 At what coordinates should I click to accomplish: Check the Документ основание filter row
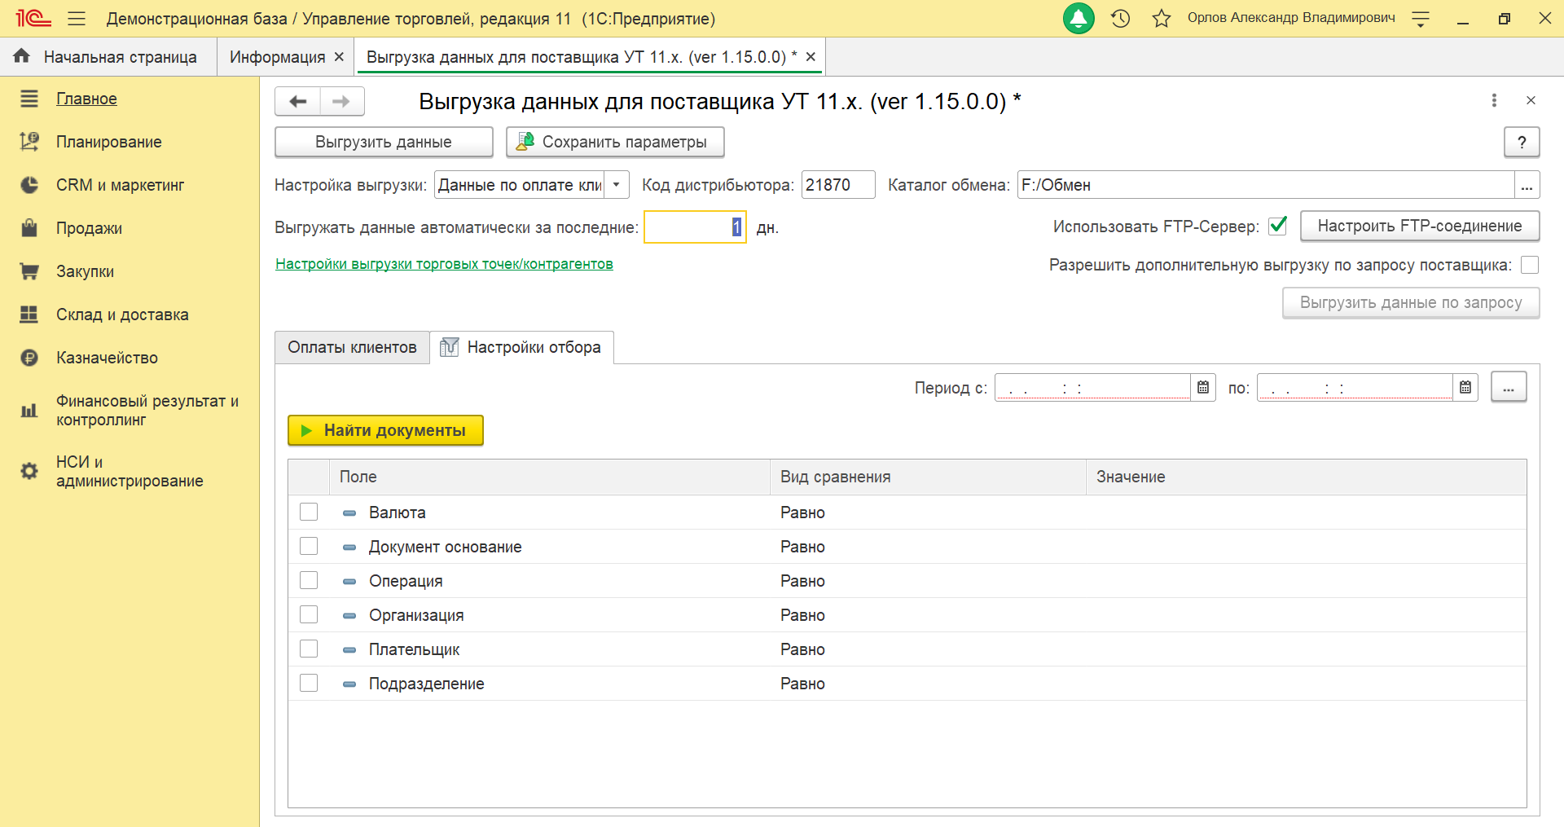pos(309,546)
